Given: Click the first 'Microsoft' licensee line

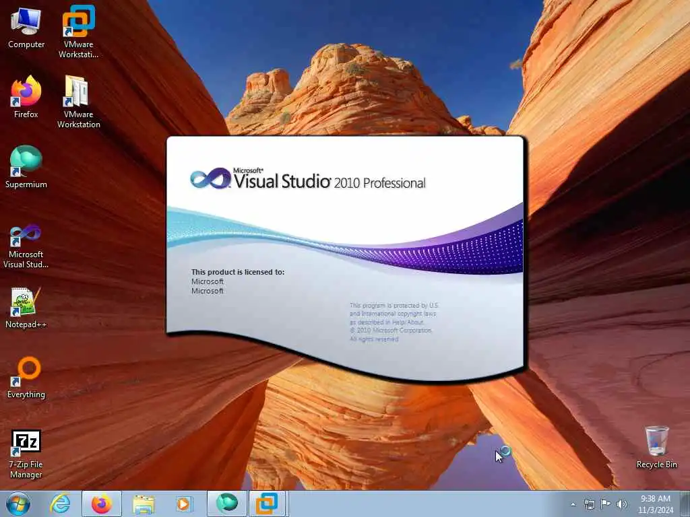Looking at the screenshot, I should point(208,281).
